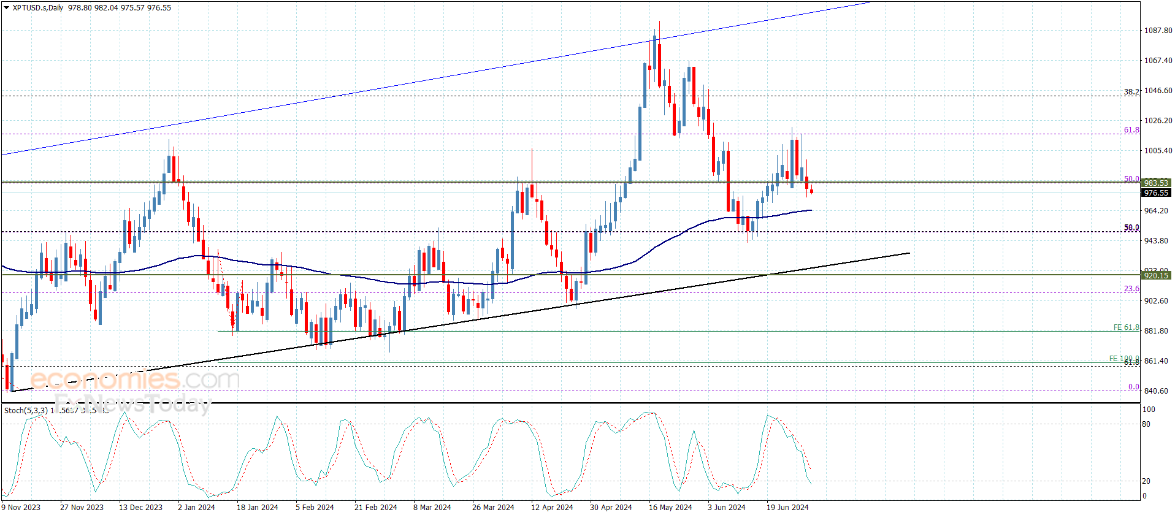Click the 1087.80 price axis label
This screenshot has height=515, width=1175.
tap(1158, 31)
